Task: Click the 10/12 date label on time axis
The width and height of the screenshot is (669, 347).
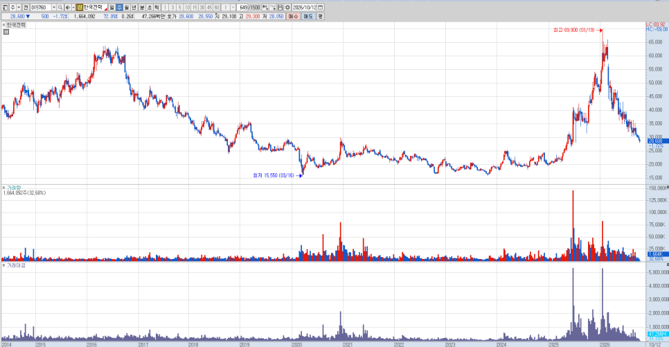Action: (654, 344)
